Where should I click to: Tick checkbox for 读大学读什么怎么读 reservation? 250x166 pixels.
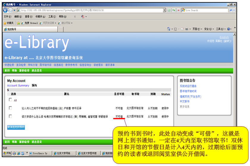pos(10,116)
